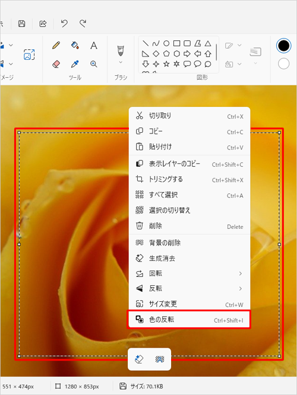Select the Eraser tool
The height and width of the screenshot is (395, 297).
point(56,64)
